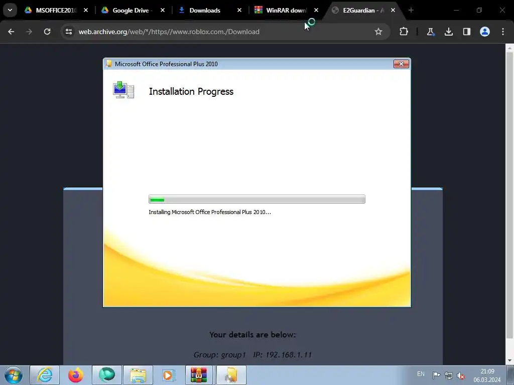Open the Extensions puzzle icon
Screen dimensions: 514x385
tap(404, 32)
